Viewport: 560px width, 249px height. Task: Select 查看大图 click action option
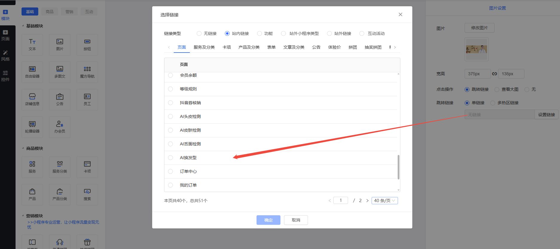497,90
